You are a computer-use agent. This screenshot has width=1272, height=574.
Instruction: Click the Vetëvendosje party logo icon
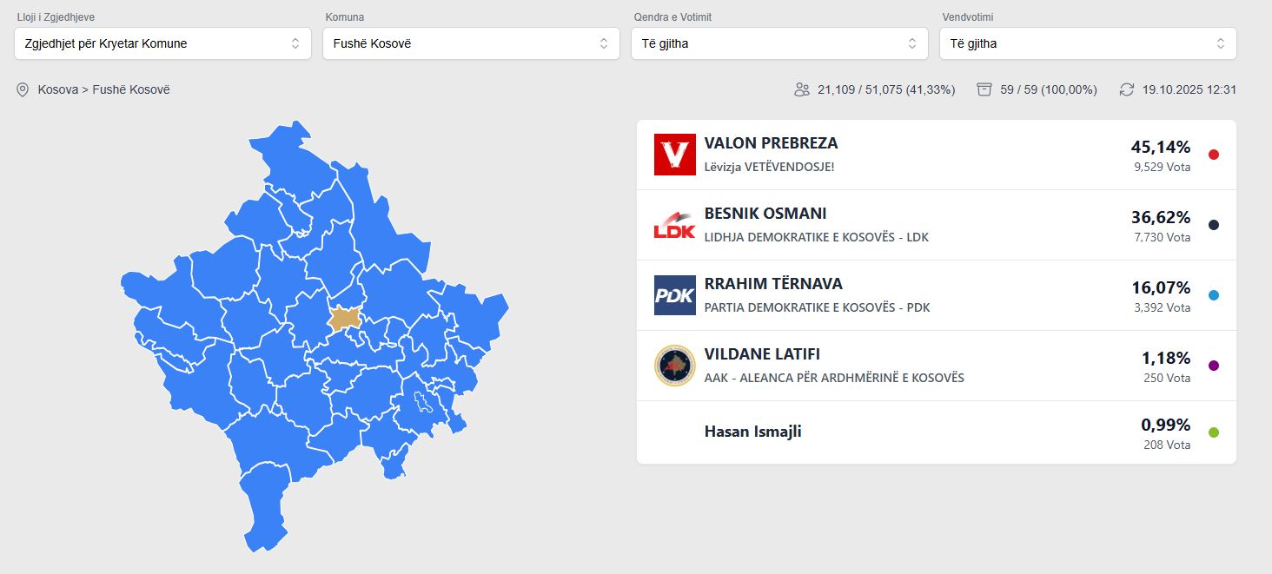point(674,155)
